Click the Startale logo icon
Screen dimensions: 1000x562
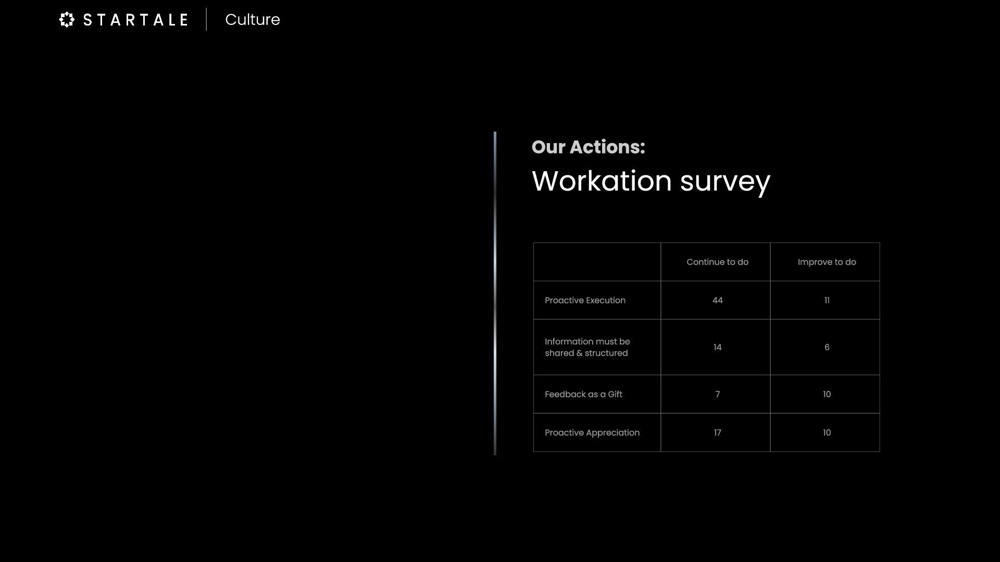click(67, 20)
